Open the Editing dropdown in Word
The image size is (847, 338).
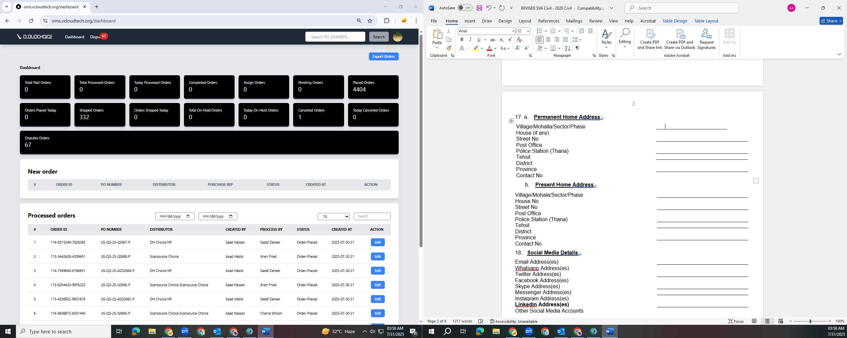click(625, 39)
